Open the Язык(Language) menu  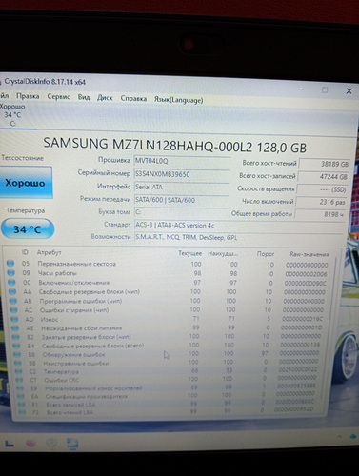click(178, 100)
